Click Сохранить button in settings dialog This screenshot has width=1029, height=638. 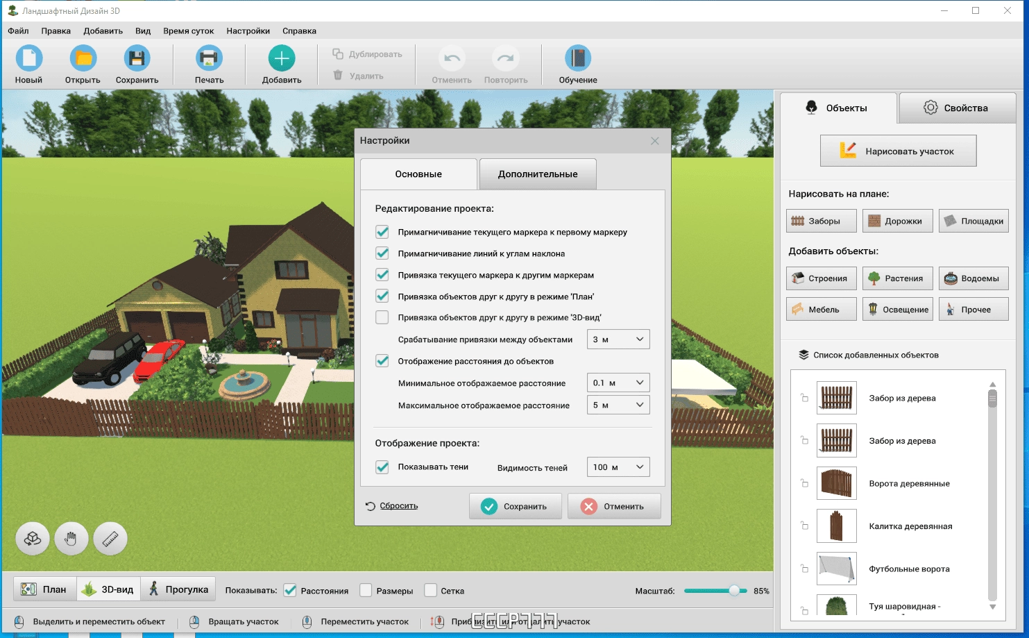click(x=516, y=506)
